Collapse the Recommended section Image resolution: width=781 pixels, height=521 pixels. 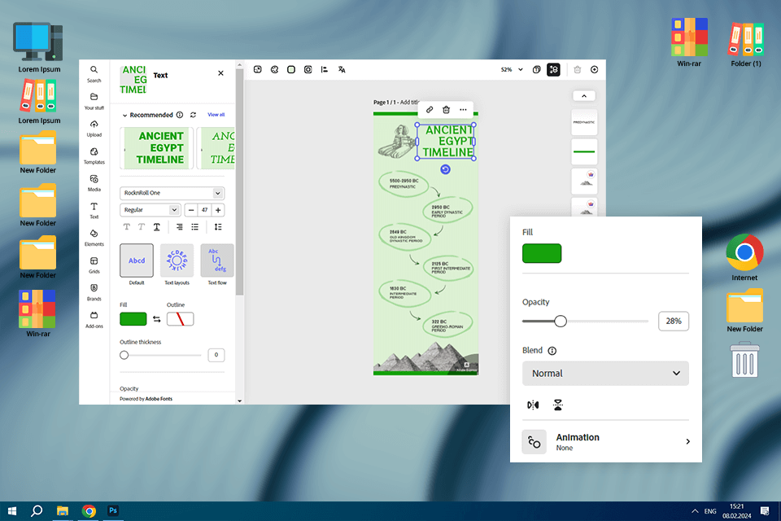124,115
